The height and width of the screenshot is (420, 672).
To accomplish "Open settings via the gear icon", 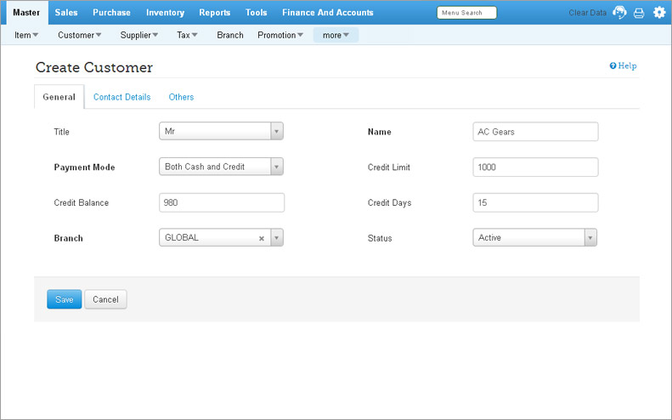I will [x=658, y=13].
